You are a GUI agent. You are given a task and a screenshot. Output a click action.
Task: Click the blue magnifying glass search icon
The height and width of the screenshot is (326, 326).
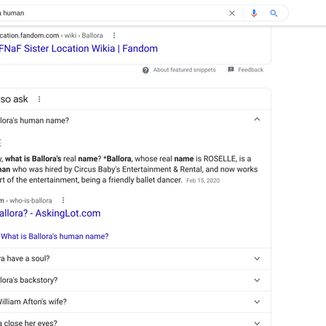pyautogui.click(x=274, y=13)
